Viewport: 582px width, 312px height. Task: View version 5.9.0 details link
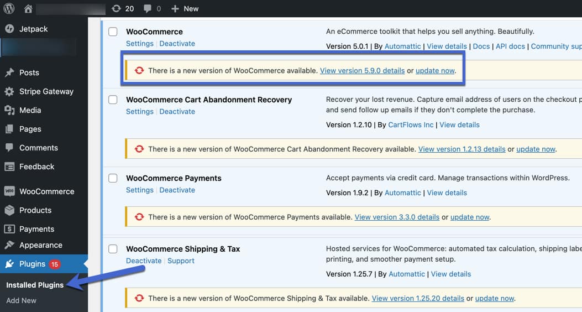coord(362,71)
